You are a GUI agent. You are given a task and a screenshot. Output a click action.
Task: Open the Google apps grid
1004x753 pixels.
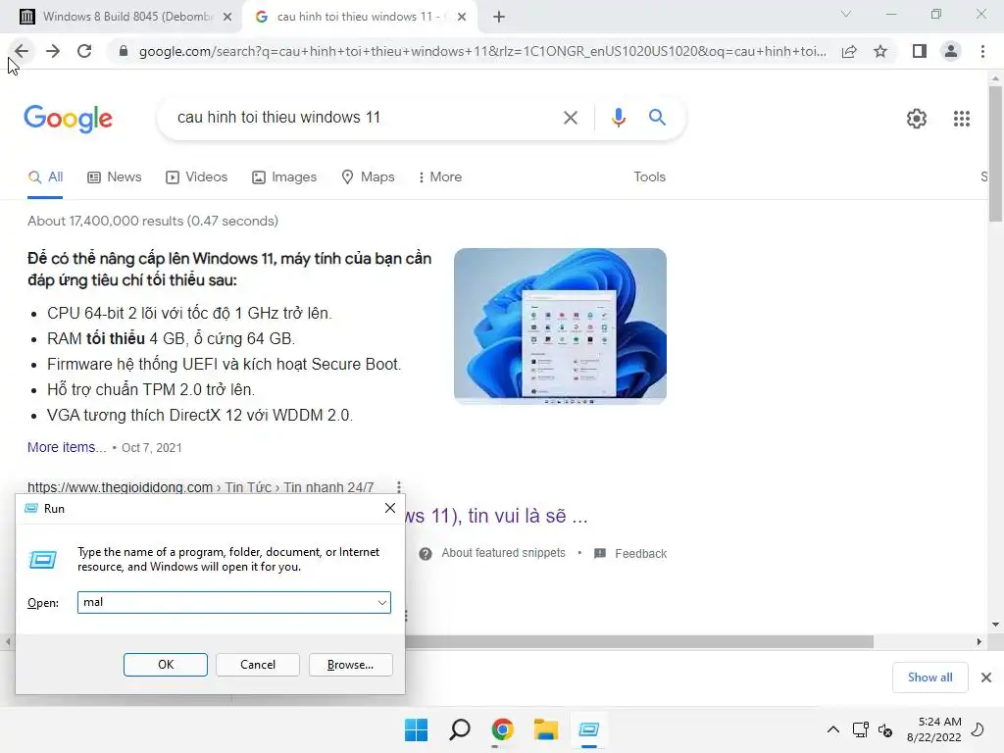click(x=961, y=119)
